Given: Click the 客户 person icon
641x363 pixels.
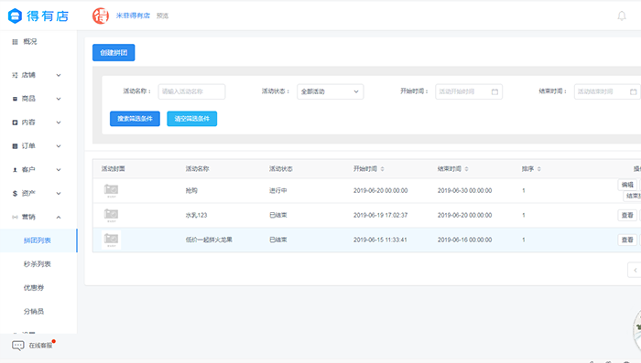Looking at the screenshot, I should click(x=16, y=170).
